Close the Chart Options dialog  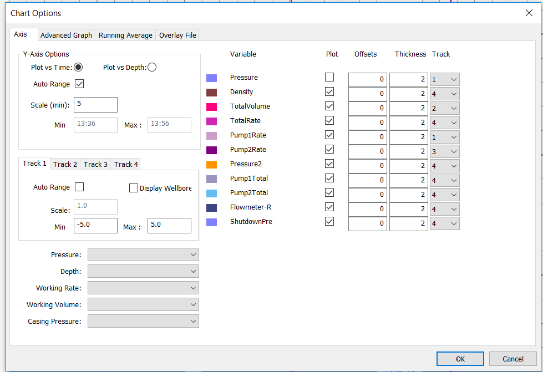(529, 13)
